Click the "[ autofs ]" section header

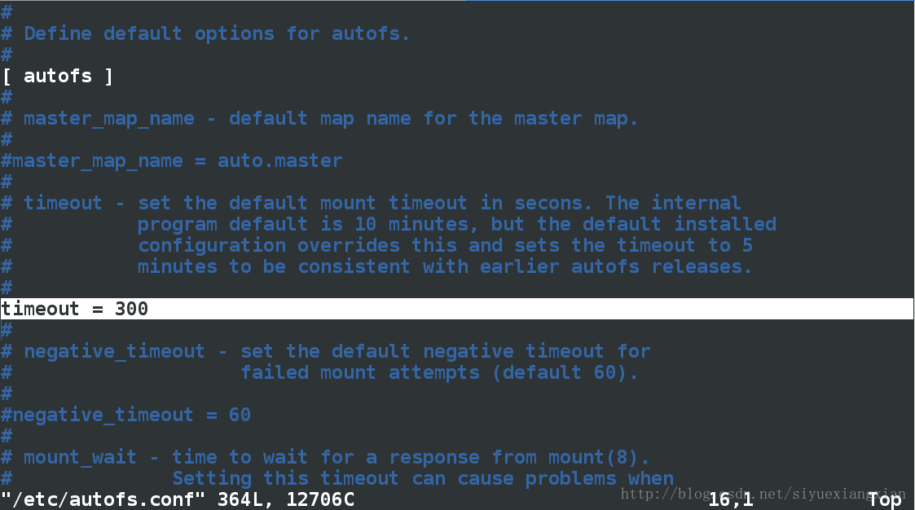(x=57, y=77)
